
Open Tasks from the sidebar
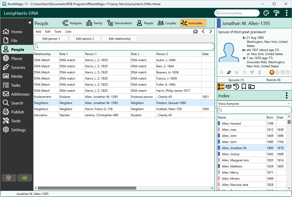tap(12, 85)
